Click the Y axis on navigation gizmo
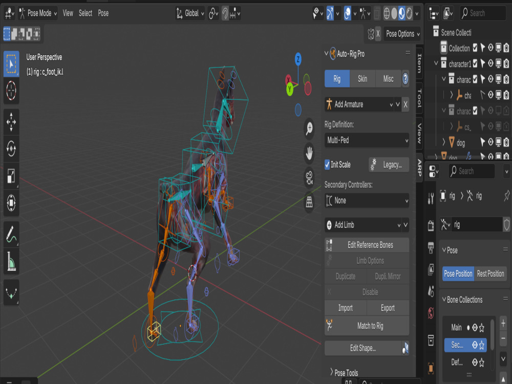This screenshot has width=512, height=384. [x=290, y=89]
